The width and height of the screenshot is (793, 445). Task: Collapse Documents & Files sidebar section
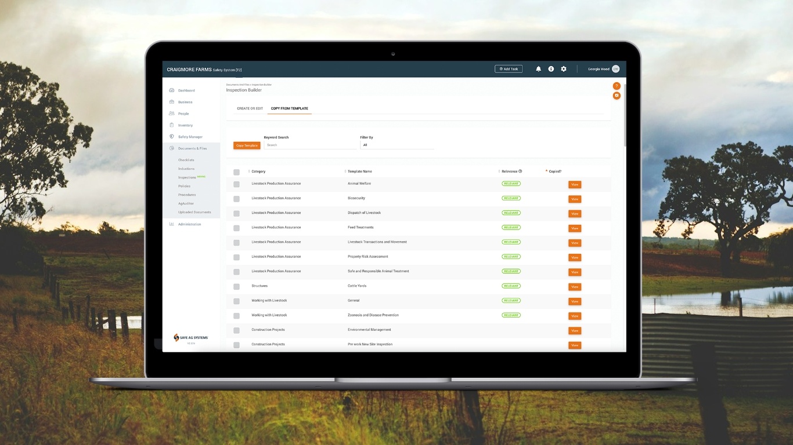[192, 148]
